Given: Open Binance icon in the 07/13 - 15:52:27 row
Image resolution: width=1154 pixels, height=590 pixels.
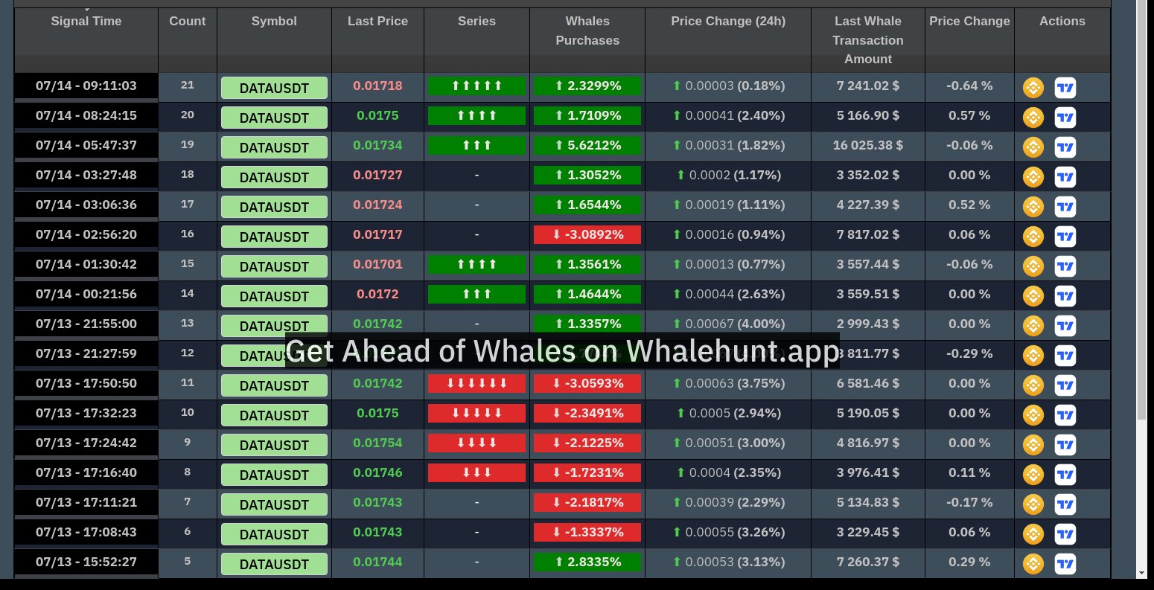Looking at the screenshot, I should 1033,564.
